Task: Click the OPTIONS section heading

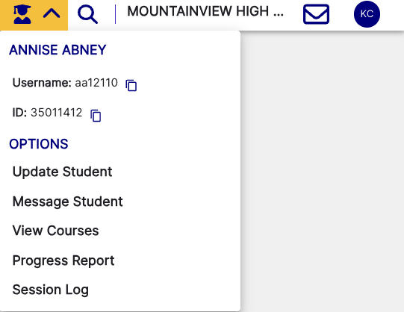Action: (x=39, y=144)
